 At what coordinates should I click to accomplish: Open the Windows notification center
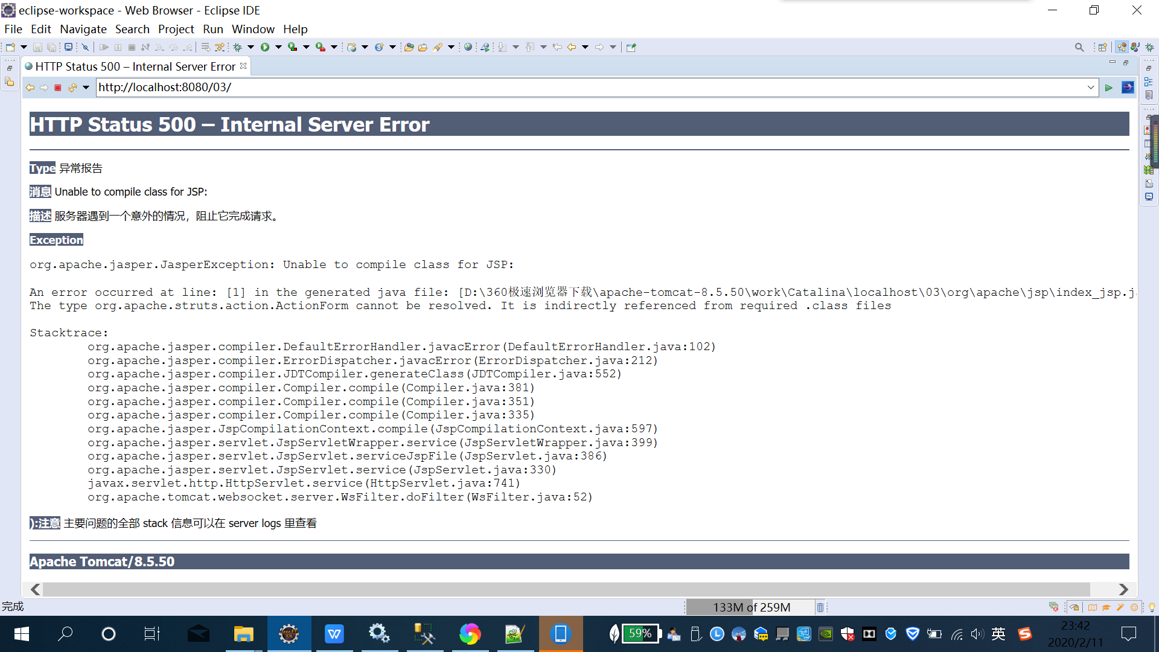(1128, 634)
